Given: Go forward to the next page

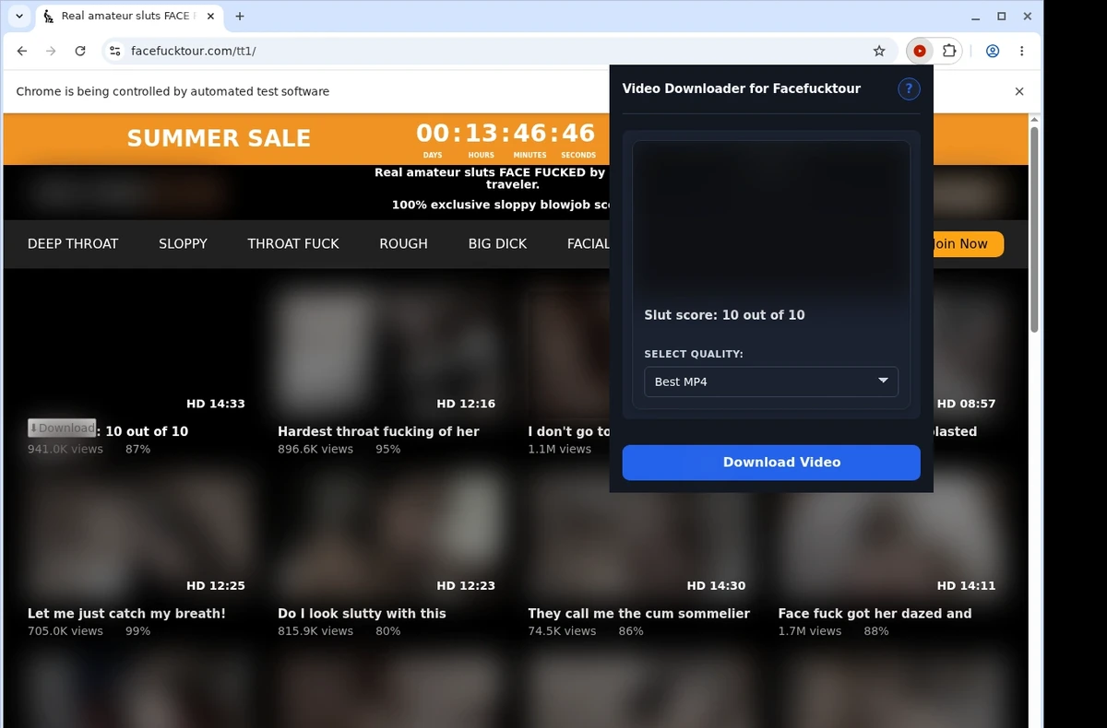Looking at the screenshot, I should tap(51, 51).
